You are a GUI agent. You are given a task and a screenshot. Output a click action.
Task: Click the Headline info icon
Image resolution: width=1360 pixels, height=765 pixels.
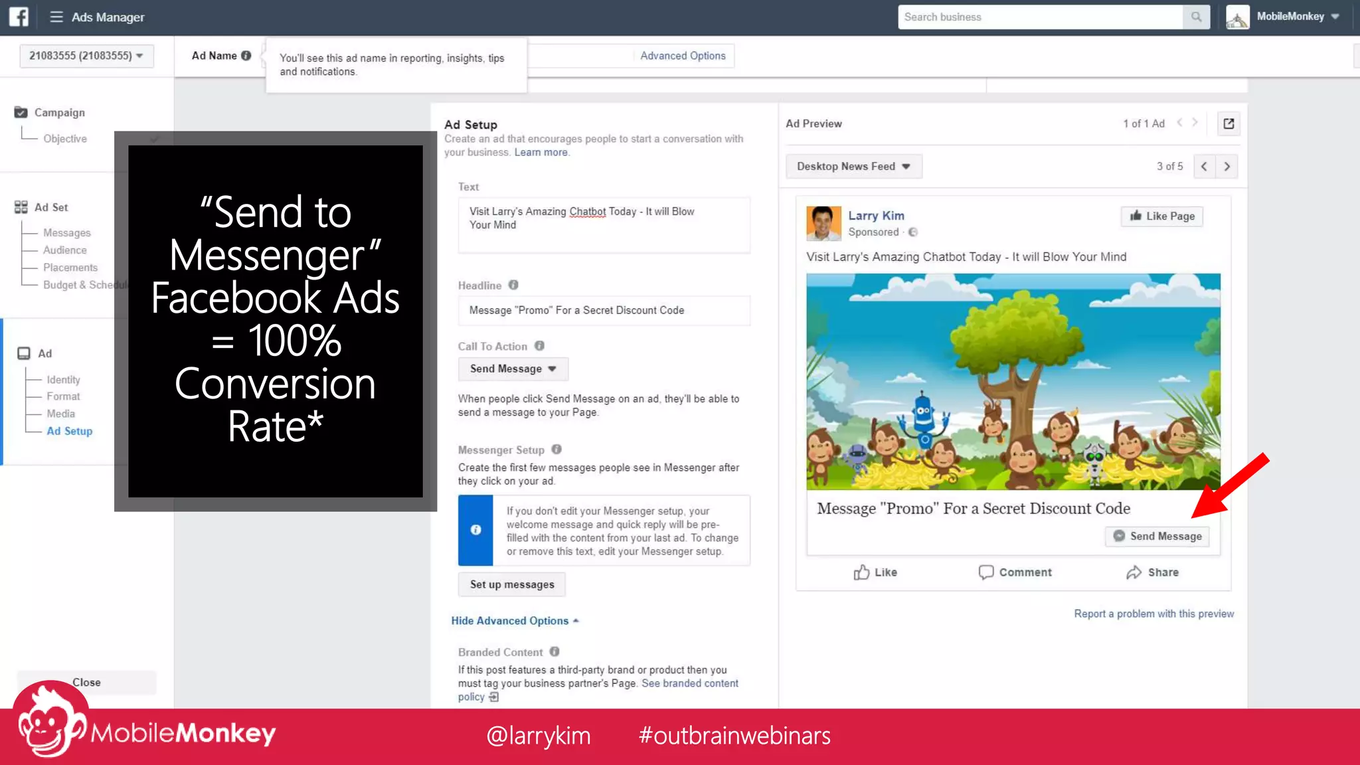click(513, 285)
